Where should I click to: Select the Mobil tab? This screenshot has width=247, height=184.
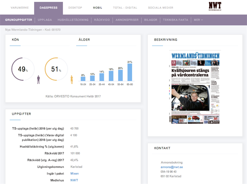[x=98, y=8]
